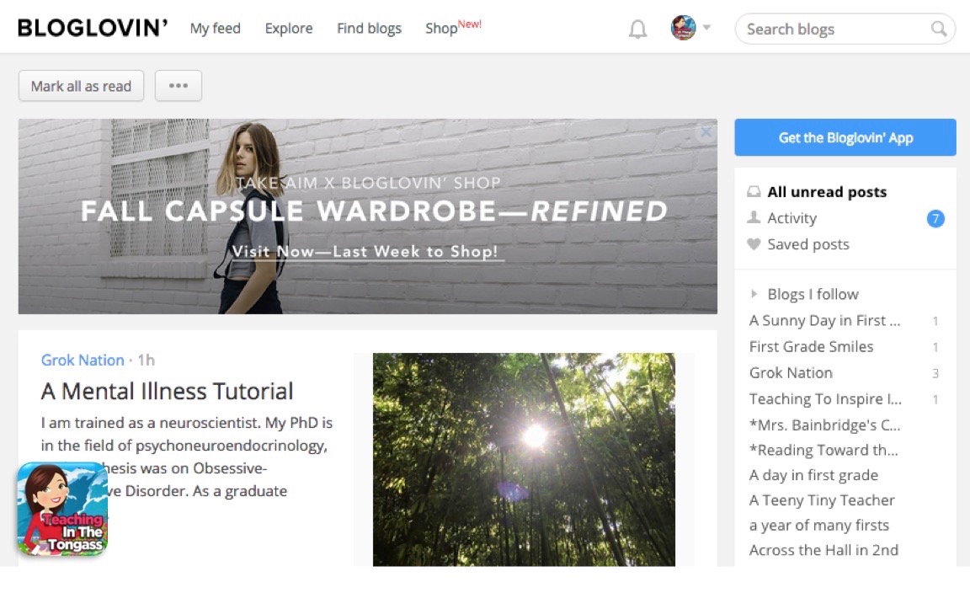Open *Reading Toward th... blog
Screen dimensions: 970x593
[823, 450]
